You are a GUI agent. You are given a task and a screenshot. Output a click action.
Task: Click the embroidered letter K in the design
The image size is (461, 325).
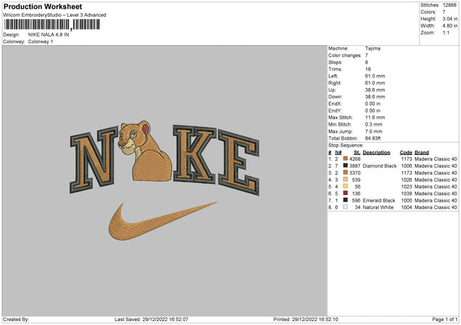pos(194,154)
